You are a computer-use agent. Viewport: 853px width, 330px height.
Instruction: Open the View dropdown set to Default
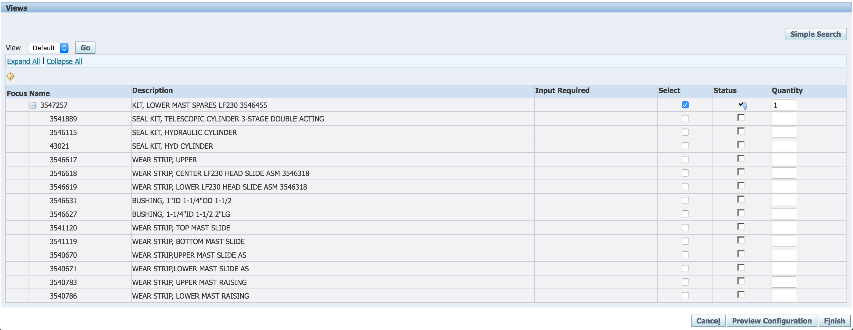click(48, 48)
